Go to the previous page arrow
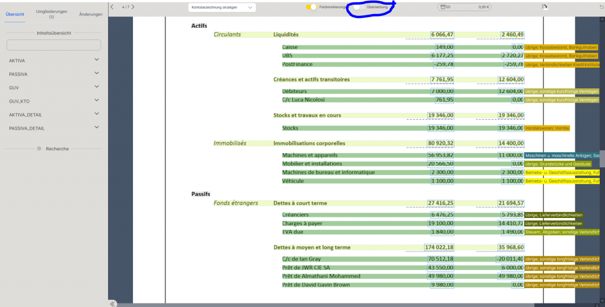This screenshot has width=605, height=307. tap(112, 7)
